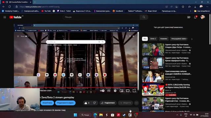The image size is (211, 118).
Task: Open File Explorer from the taskbar
Action: [x=101, y=115]
